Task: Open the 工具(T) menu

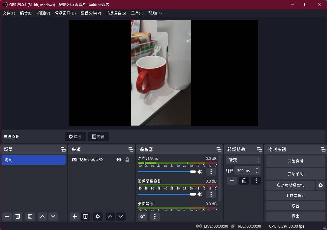Action: coord(137,13)
